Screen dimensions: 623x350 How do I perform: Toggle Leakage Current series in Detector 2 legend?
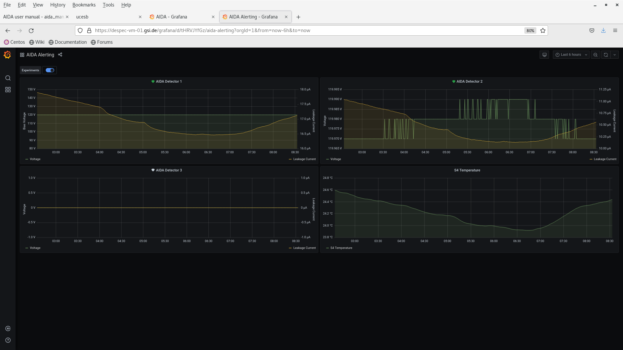click(605, 159)
